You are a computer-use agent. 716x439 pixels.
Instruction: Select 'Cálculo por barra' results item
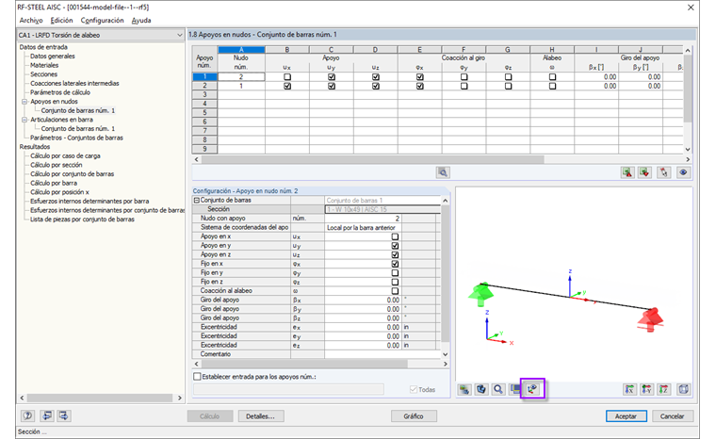(54, 183)
